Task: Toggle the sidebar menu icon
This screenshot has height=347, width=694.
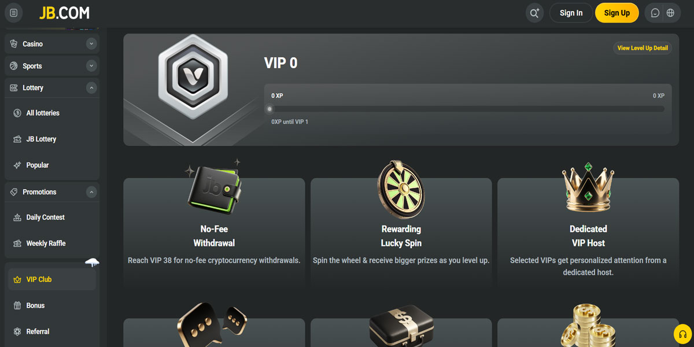Action: point(14,13)
